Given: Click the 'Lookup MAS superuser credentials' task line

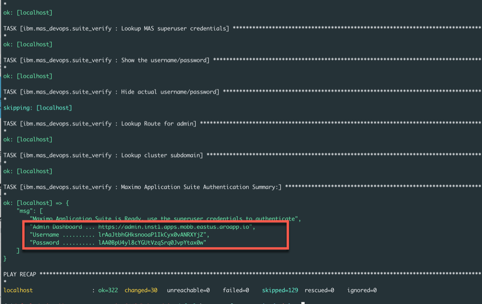Looking at the screenshot, I should click(x=174, y=29).
